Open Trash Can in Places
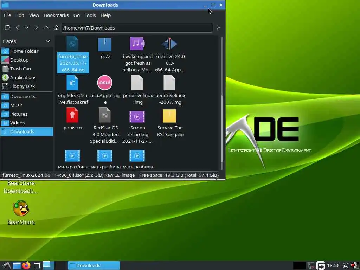This screenshot has width=360, height=270. click(x=27, y=69)
